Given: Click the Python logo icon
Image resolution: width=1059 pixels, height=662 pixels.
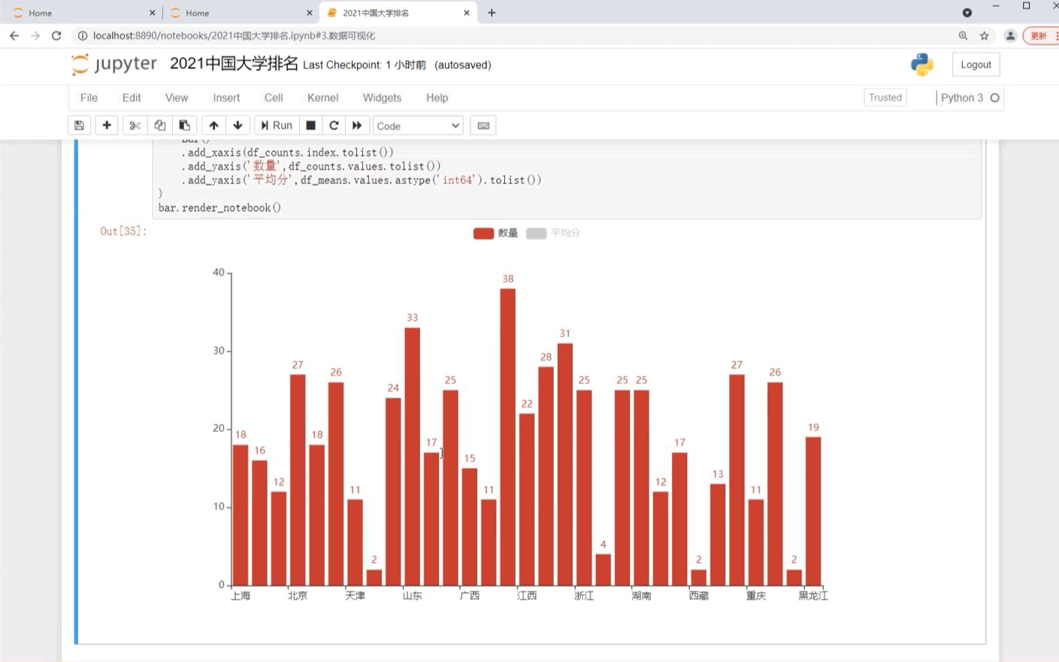Looking at the screenshot, I should pyautogui.click(x=922, y=65).
